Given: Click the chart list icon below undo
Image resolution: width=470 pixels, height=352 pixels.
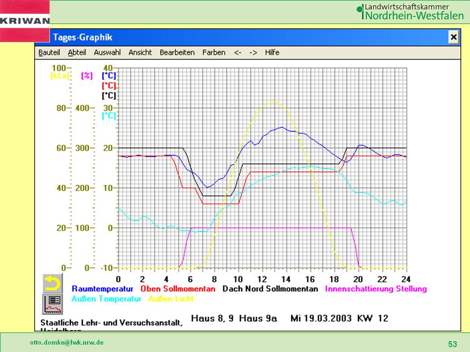Looking at the screenshot, I should tap(51, 304).
